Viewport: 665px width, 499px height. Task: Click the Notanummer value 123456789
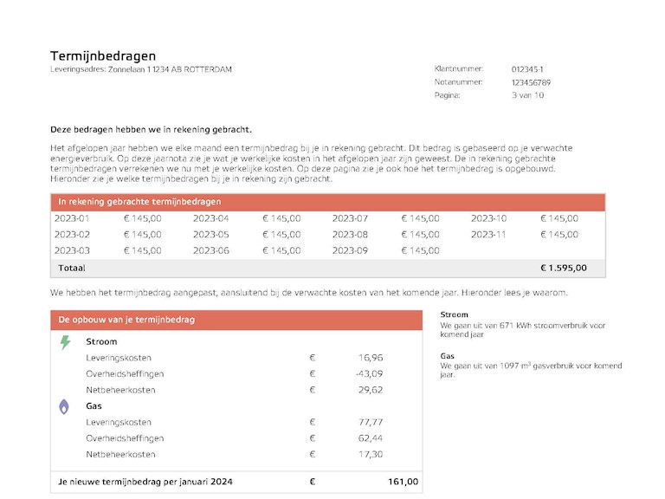coord(531,82)
